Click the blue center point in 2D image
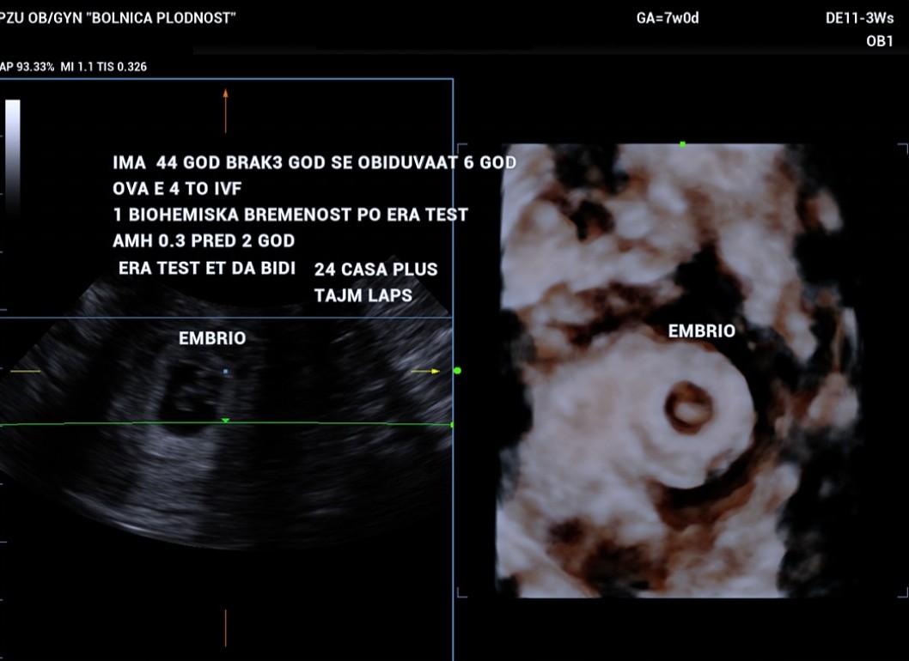 [225, 371]
